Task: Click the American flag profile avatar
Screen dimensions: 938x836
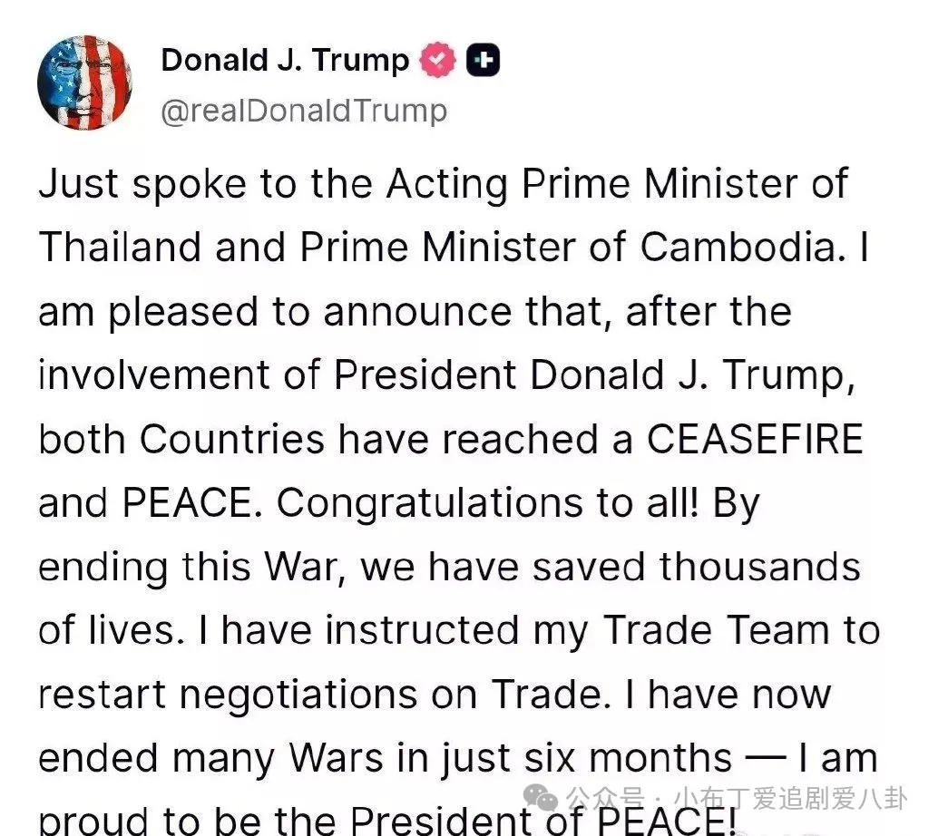Action: click(84, 83)
